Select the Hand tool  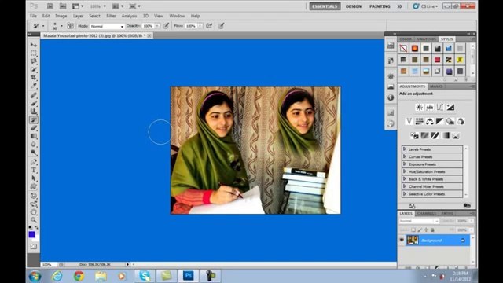click(x=34, y=212)
